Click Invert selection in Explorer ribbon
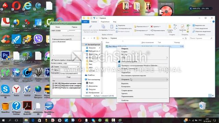This screenshot has width=219, height=123. pyautogui.click(x=202, y=31)
